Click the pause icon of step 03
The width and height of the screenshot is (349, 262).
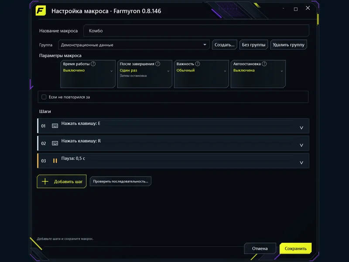pos(55,161)
